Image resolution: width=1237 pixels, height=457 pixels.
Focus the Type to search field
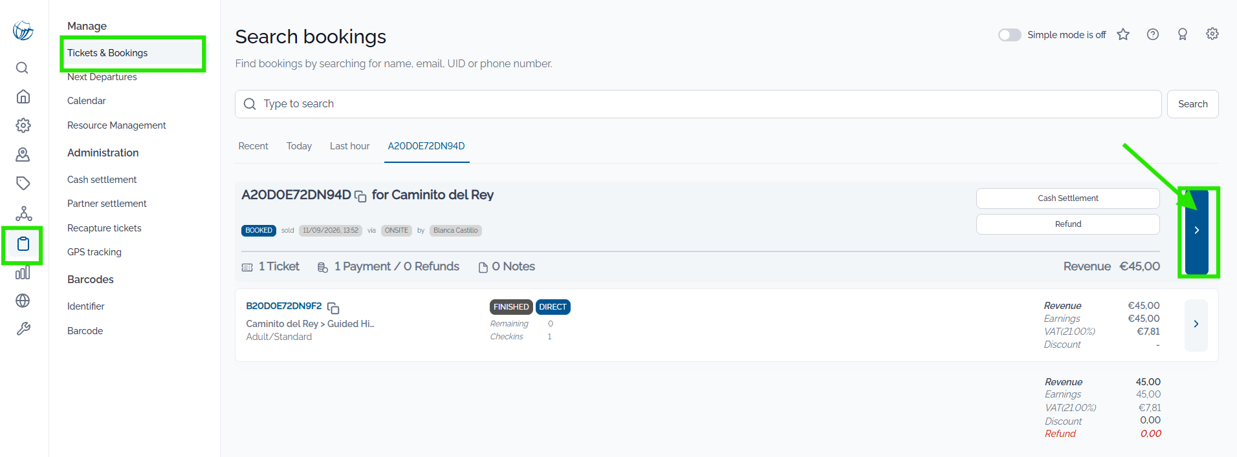pyautogui.click(x=698, y=104)
